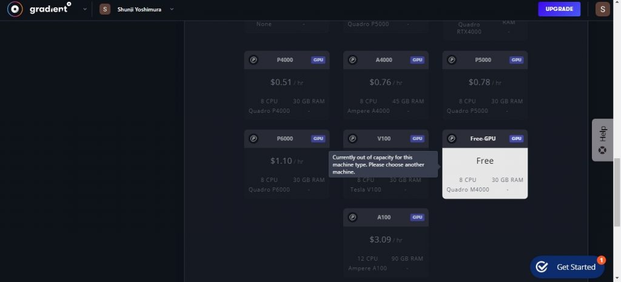Select the P4000 machine card
Screen dimensions: 621x282
pos(287,85)
